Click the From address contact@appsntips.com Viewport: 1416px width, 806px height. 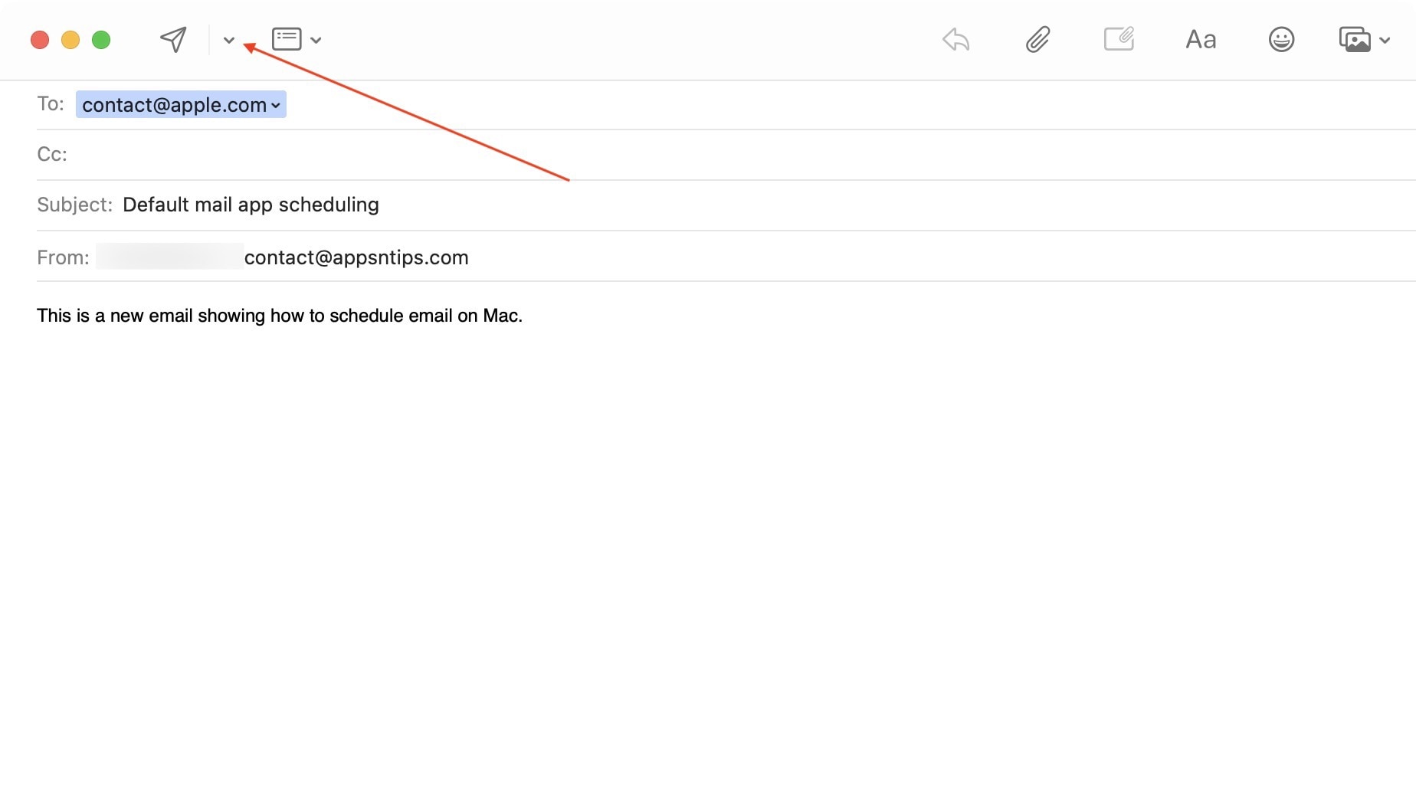[x=356, y=257]
